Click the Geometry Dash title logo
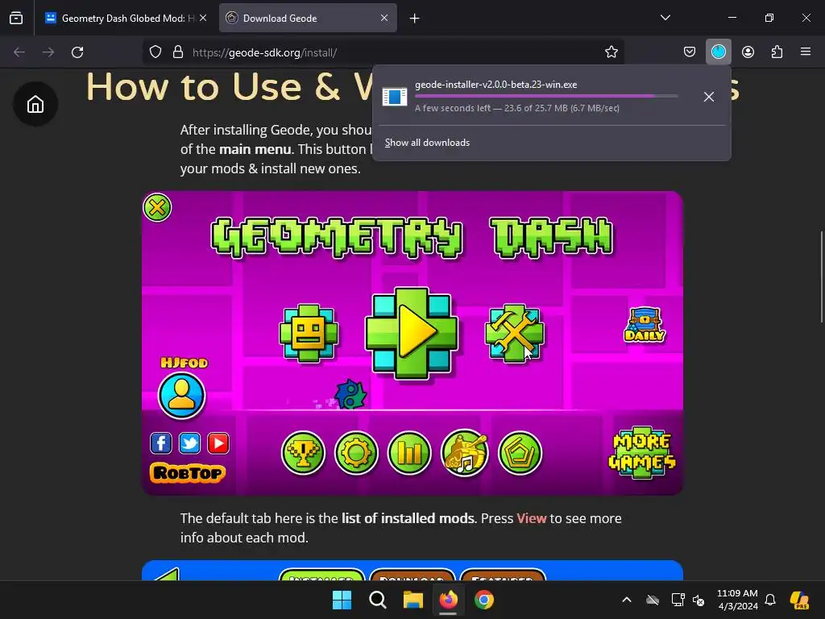This screenshot has width=825, height=619. [412, 239]
